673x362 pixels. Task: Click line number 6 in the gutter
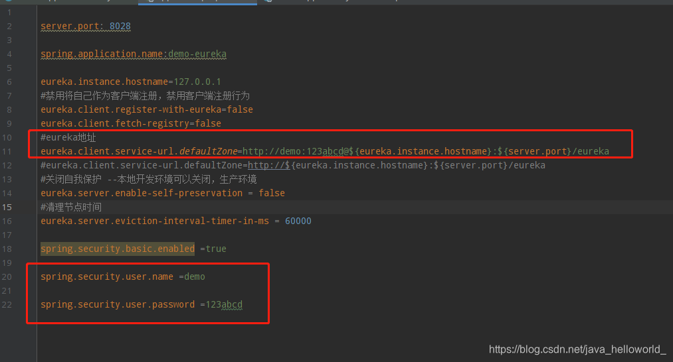(9, 82)
